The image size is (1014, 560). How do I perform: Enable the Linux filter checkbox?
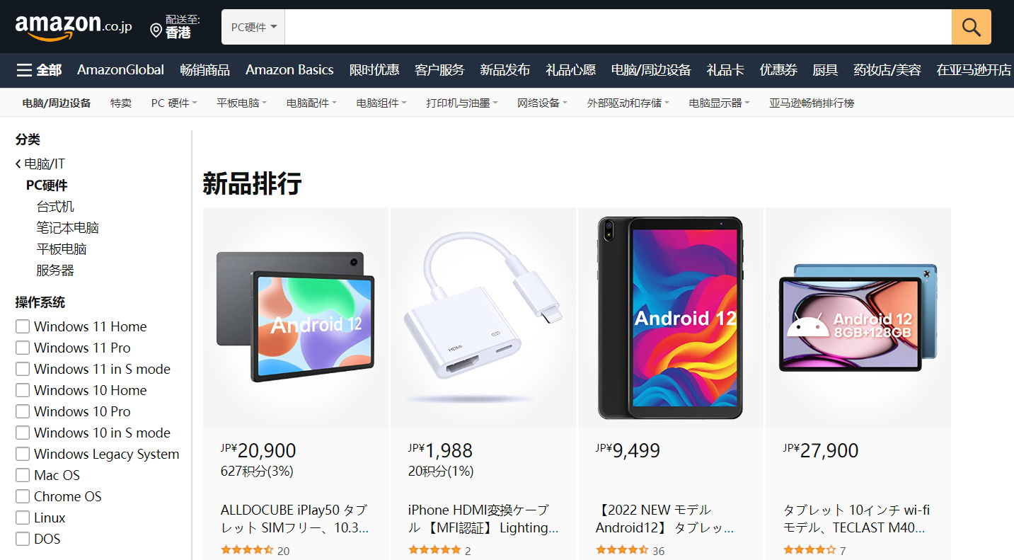click(23, 518)
